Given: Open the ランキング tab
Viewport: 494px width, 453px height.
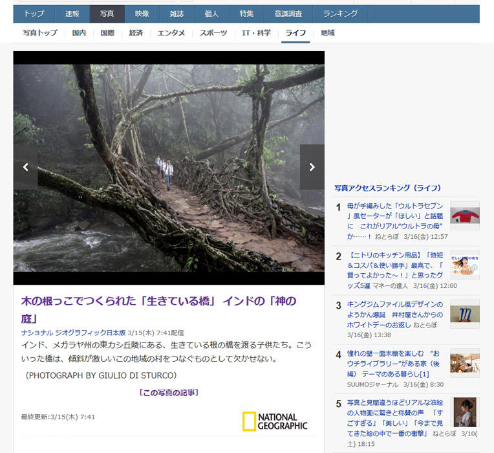Looking at the screenshot, I should [x=340, y=14].
